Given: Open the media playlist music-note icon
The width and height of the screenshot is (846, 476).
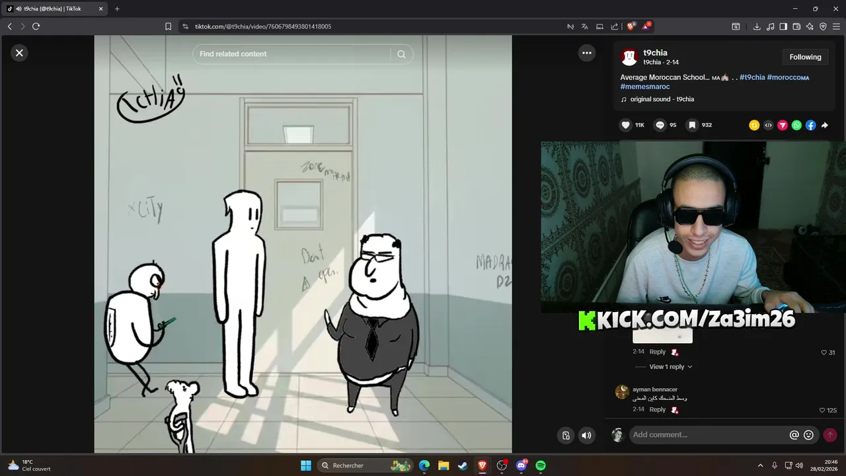Looking at the screenshot, I should click(770, 26).
